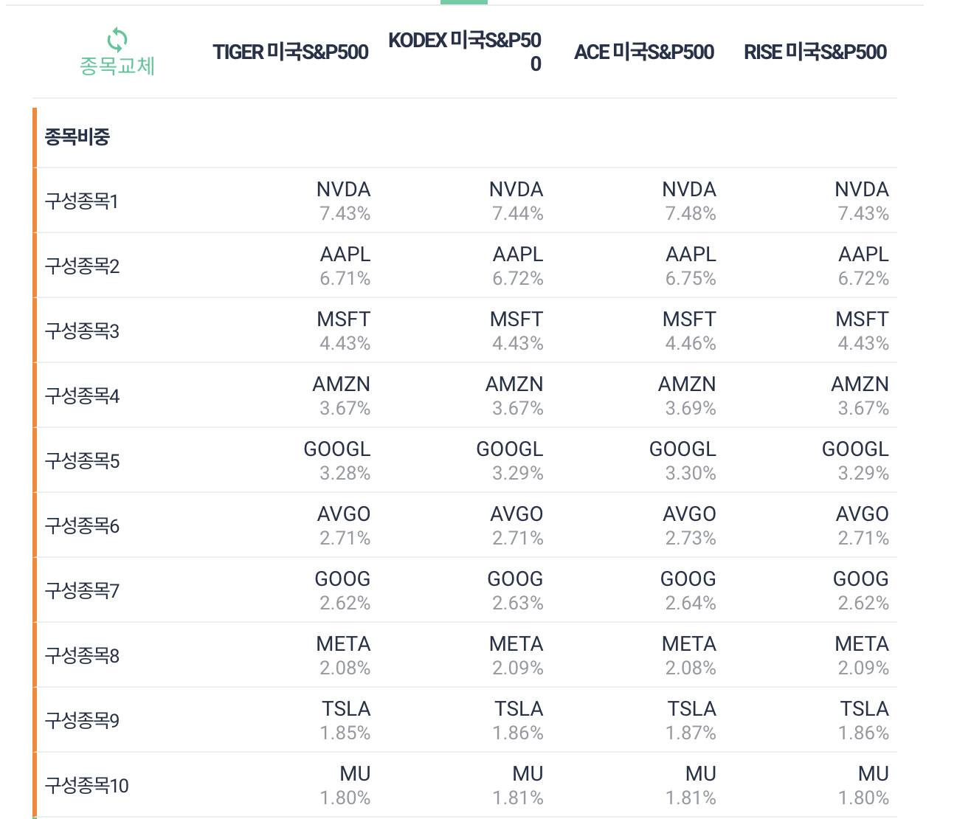The width and height of the screenshot is (971, 819).
Task: Click TSLA 1.86% in RISE column
Action: coord(864,720)
